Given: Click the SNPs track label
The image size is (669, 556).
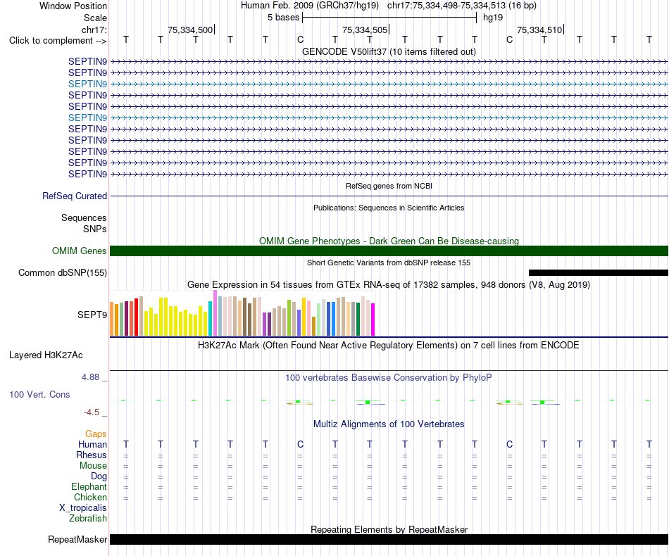Looking at the screenshot, I should pos(95,229).
